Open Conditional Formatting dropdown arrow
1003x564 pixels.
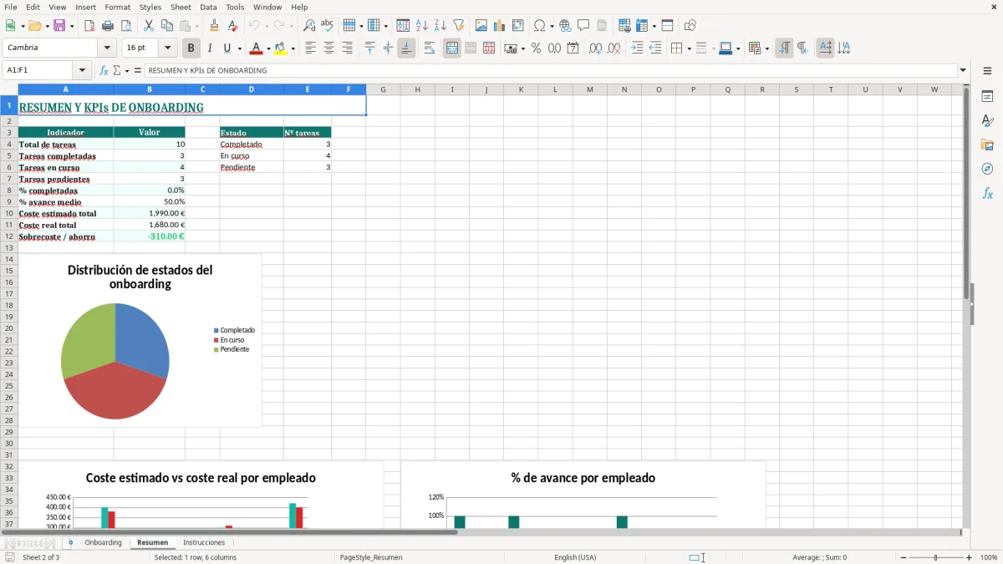tap(766, 49)
